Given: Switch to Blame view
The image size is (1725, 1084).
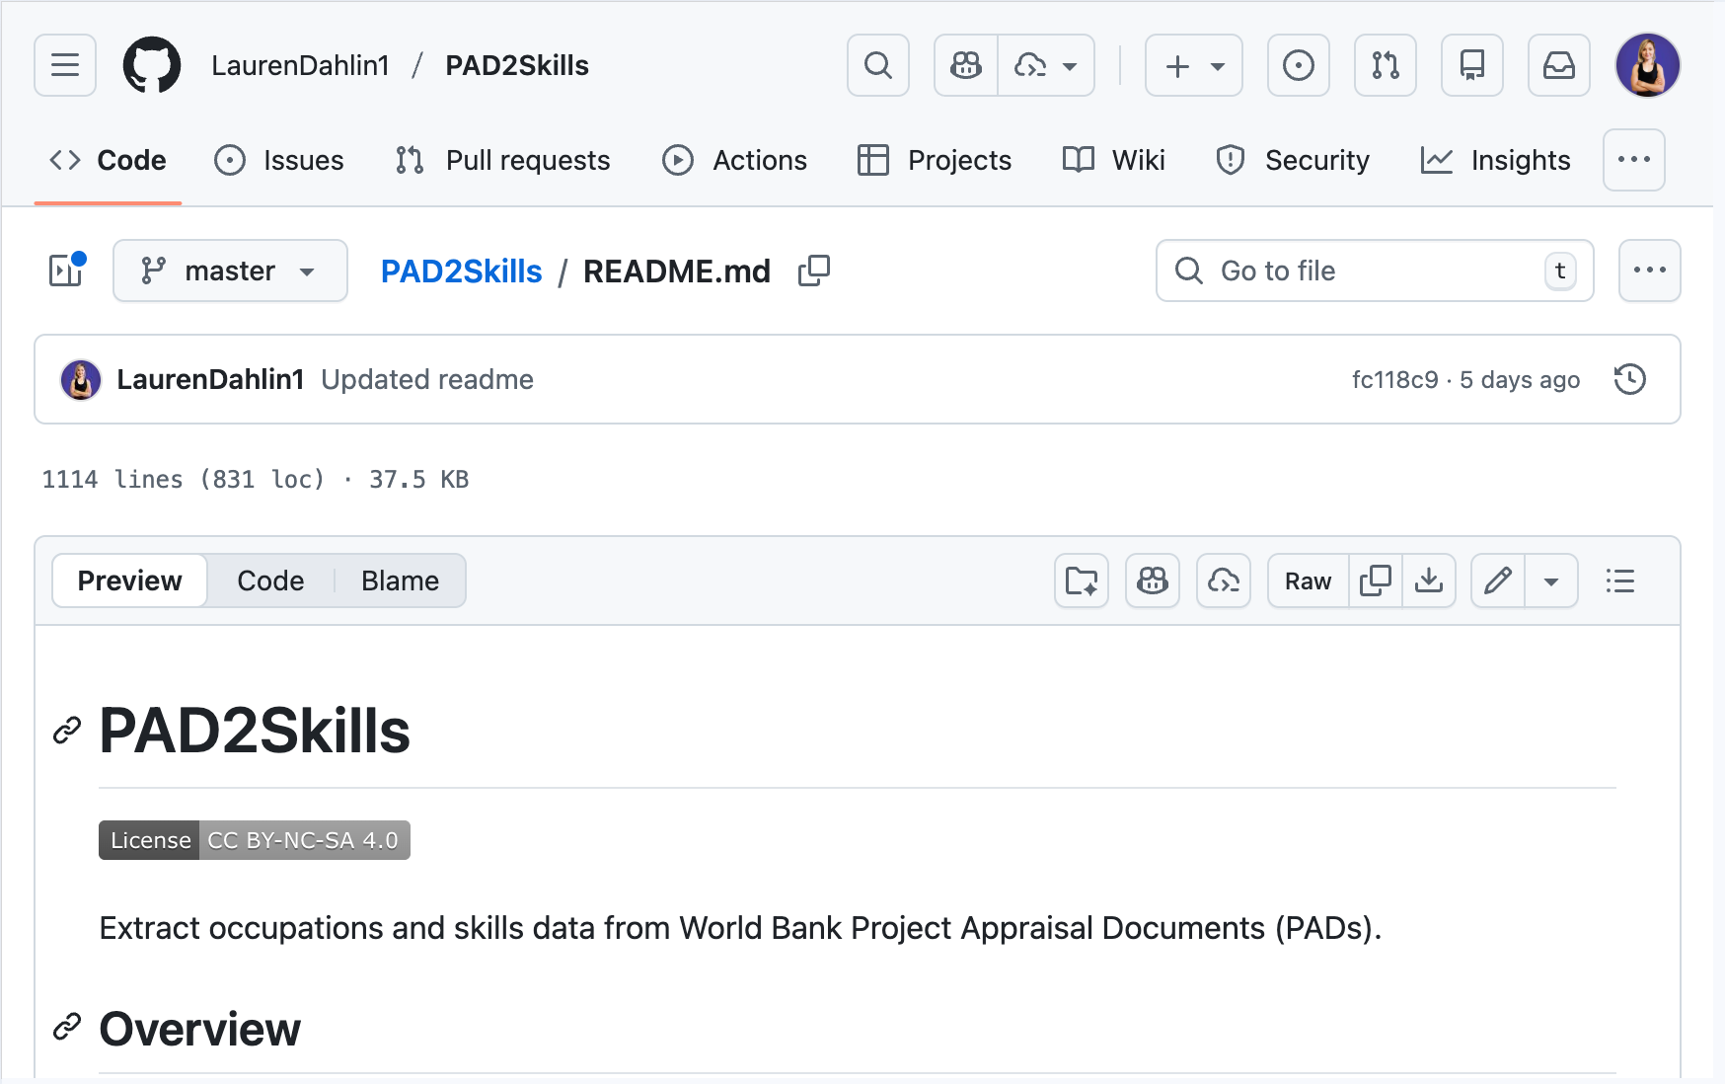Looking at the screenshot, I should click(400, 581).
